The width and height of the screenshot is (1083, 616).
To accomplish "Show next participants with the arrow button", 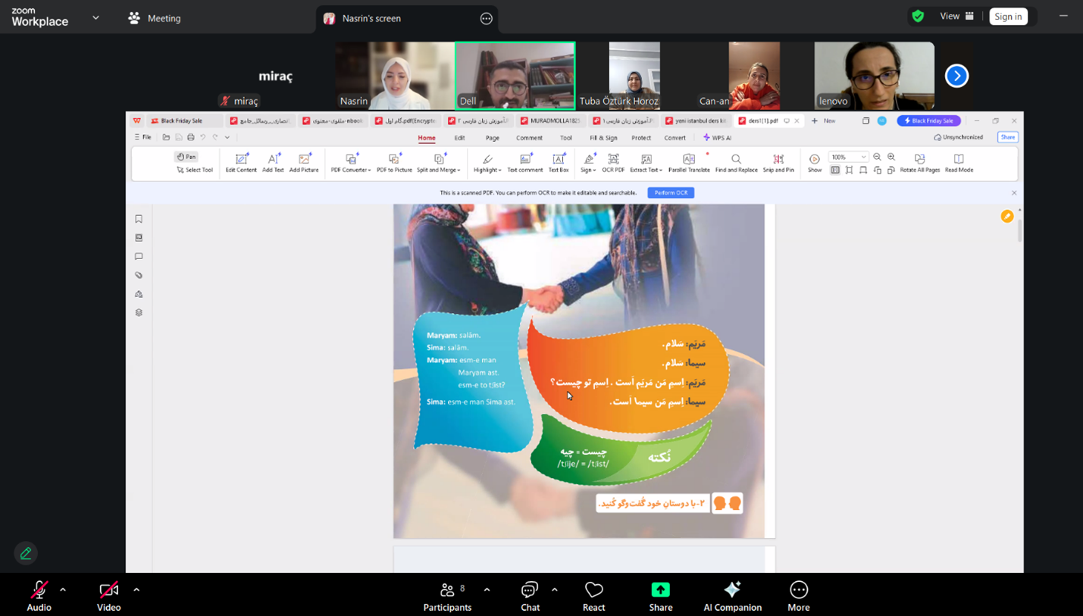I will (x=956, y=76).
